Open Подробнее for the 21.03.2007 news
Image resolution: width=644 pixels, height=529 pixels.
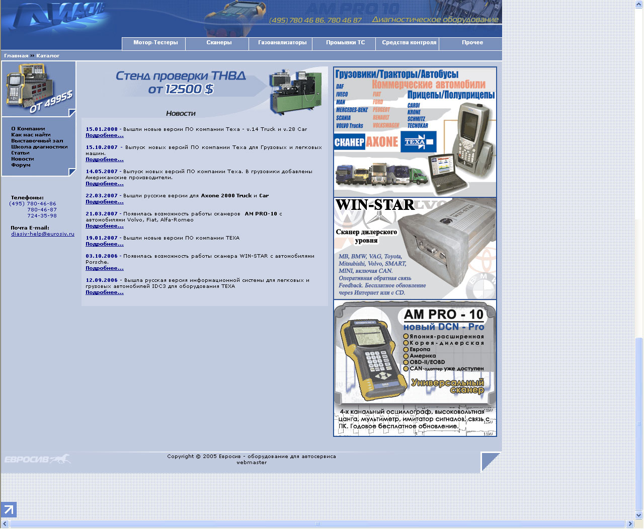coord(105,226)
